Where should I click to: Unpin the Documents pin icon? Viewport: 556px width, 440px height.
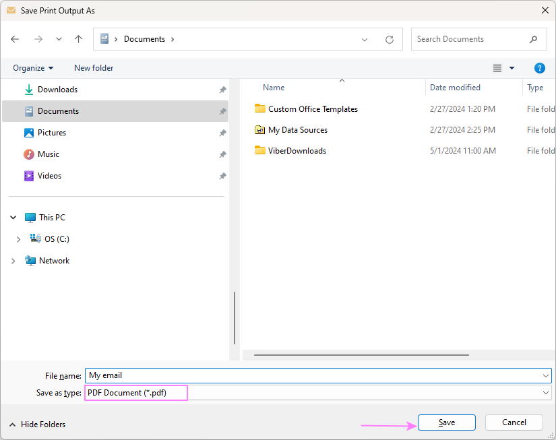[222, 111]
